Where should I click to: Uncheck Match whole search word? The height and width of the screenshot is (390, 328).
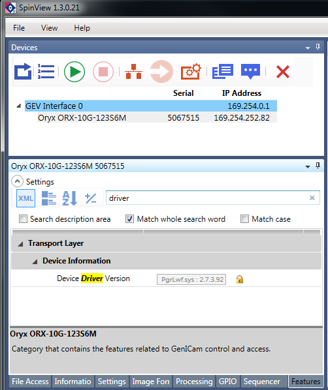point(129,219)
